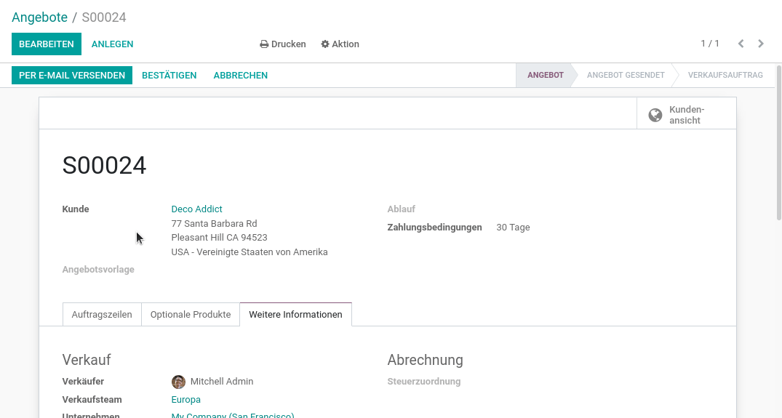The width and height of the screenshot is (782, 418).
Task: Open the Aktion gear menu
Action: (340, 44)
